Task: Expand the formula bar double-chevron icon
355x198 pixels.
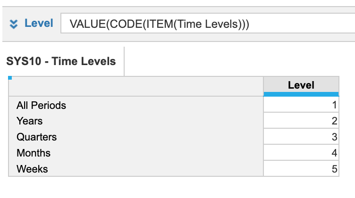Action: click(14, 24)
